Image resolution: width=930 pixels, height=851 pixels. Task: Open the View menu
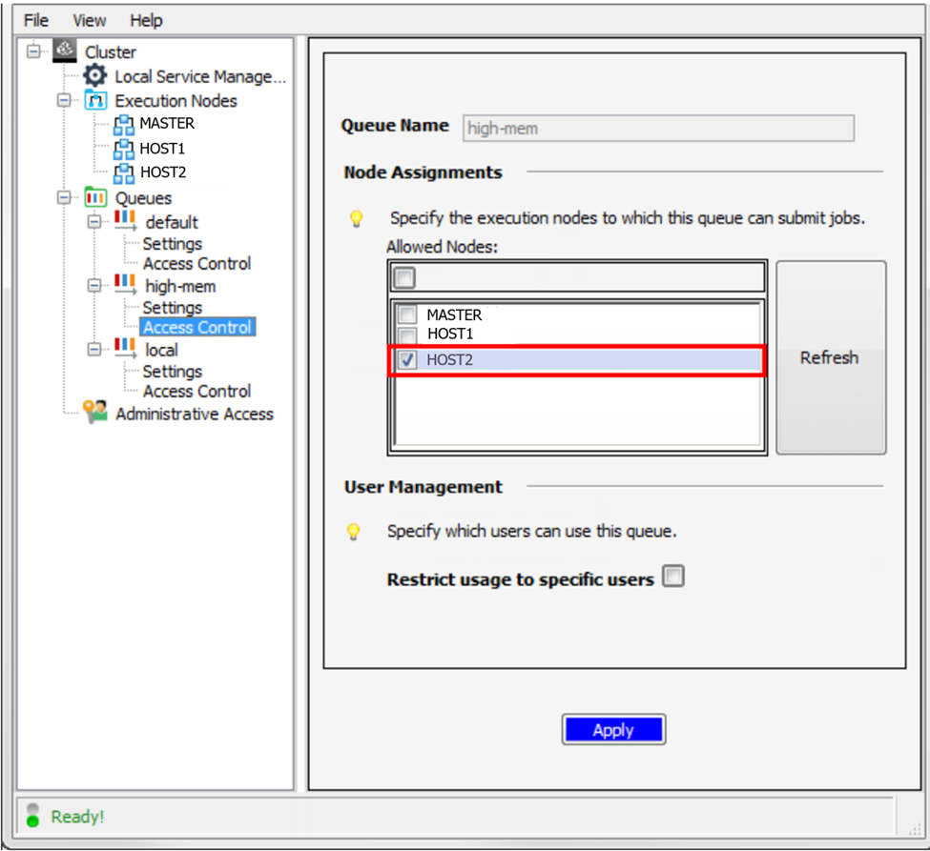pos(89,19)
